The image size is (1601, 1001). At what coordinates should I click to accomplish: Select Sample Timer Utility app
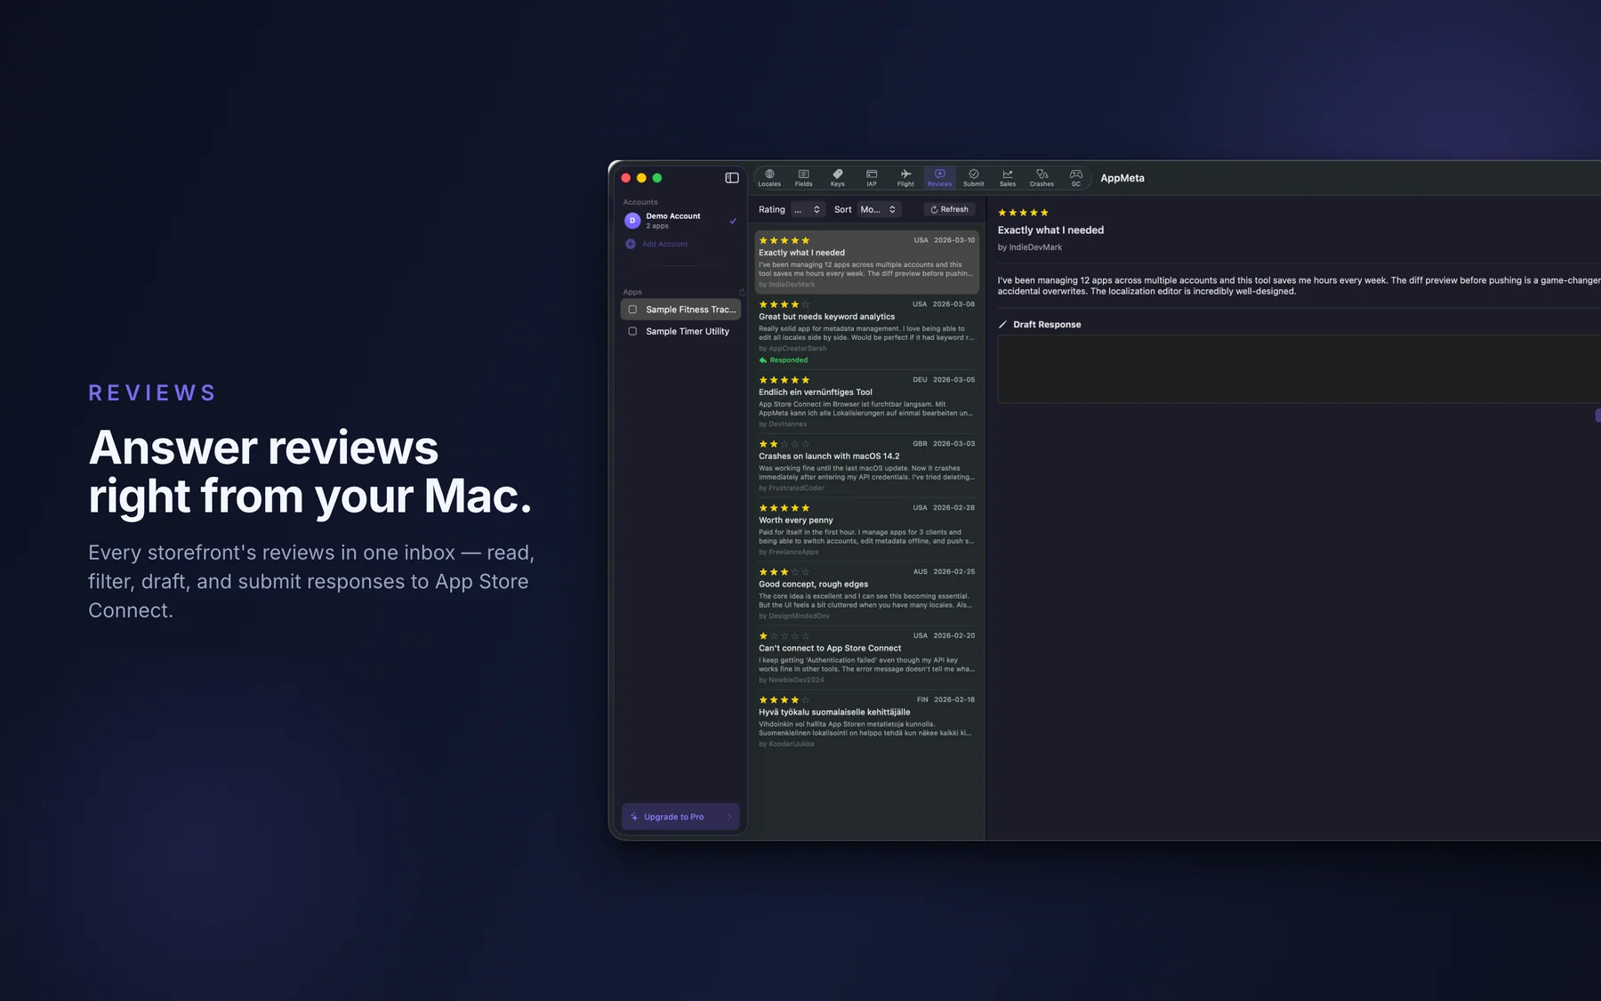click(x=680, y=331)
